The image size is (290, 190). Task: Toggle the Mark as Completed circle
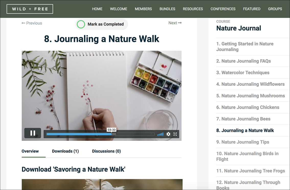pyautogui.click(x=81, y=24)
